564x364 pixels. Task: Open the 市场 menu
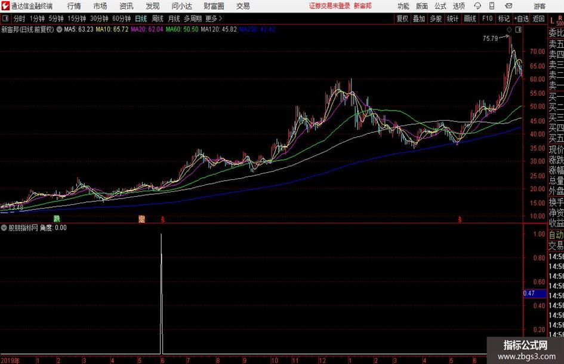point(100,6)
